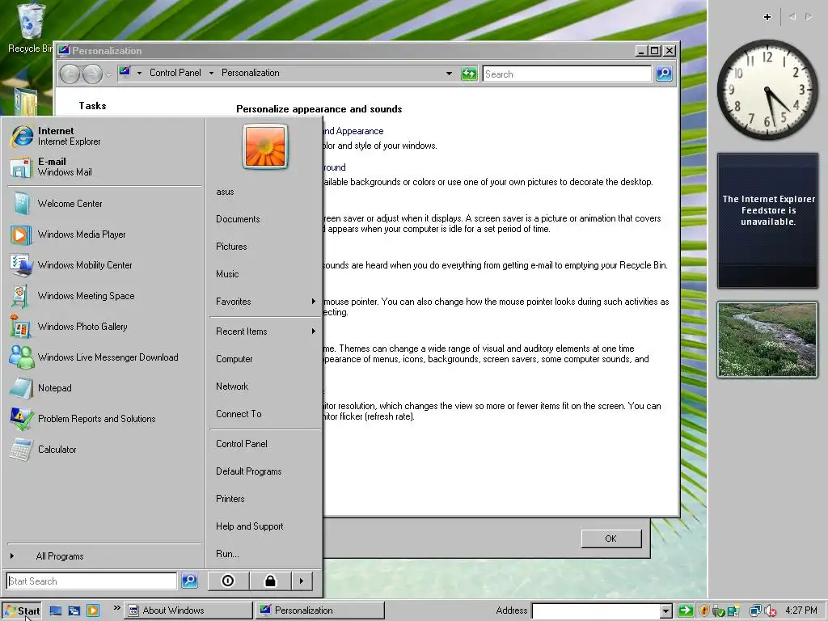828x621 pixels.
Task: Expand shutdown options arrow beside lock
Action: [x=302, y=581]
